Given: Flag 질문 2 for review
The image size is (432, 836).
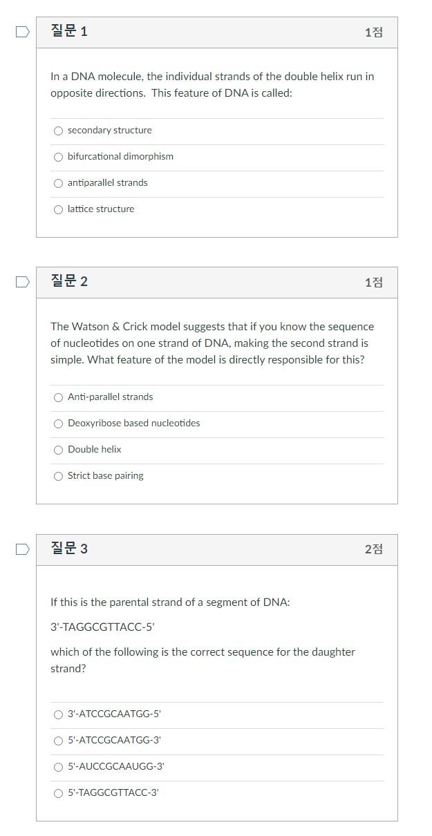Looking at the screenshot, I should click(x=21, y=281).
